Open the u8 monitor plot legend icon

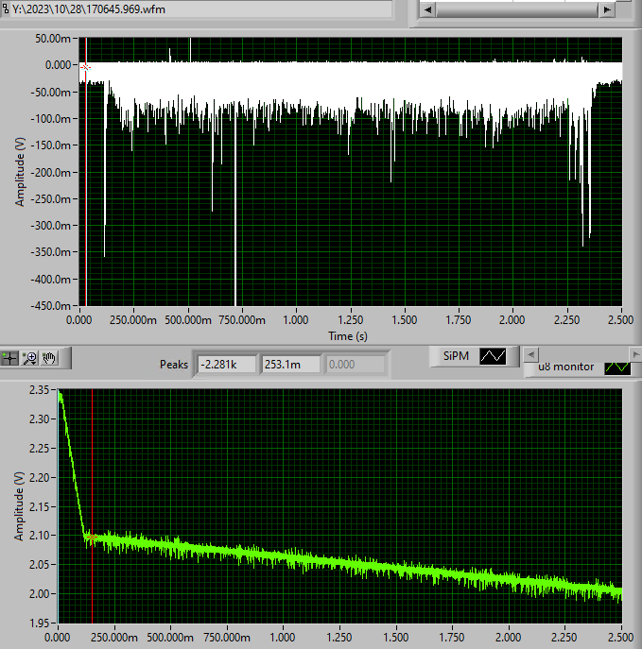click(x=617, y=367)
